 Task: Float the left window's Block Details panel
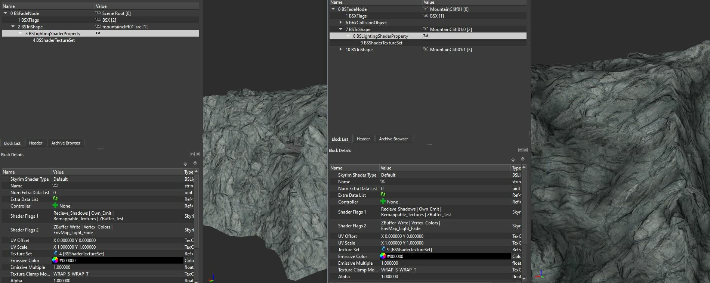point(192,154)
